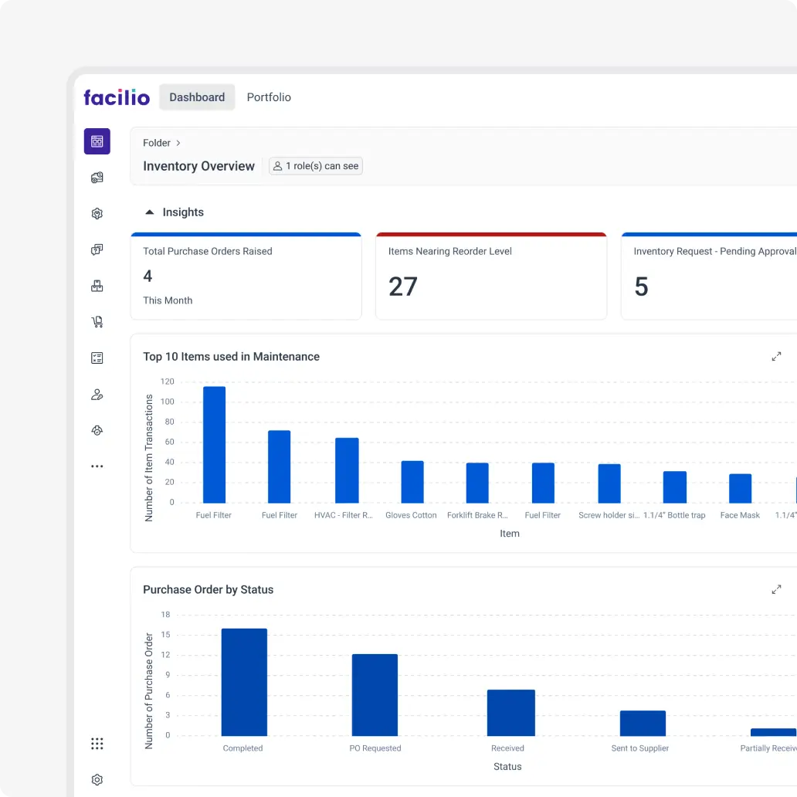Open the nine-dot app grid icon
Screen dimensions: 797x797
(97, 744)
